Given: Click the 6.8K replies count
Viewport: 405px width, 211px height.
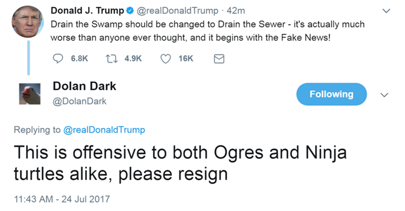Looking at the screenshot, I should 74,59.
